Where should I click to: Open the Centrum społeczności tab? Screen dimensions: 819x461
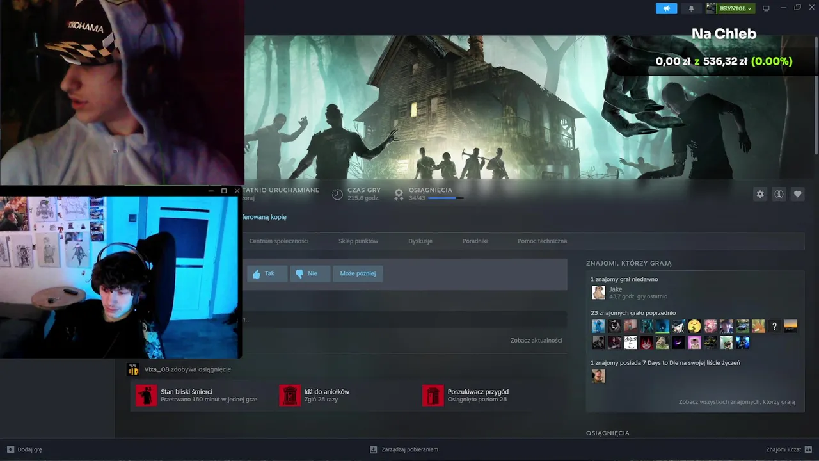[279, 241]
